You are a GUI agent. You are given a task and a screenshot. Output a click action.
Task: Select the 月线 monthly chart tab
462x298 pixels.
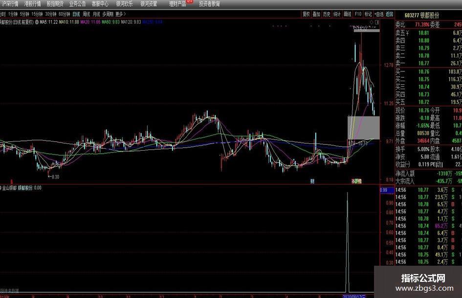click(96, 14)
